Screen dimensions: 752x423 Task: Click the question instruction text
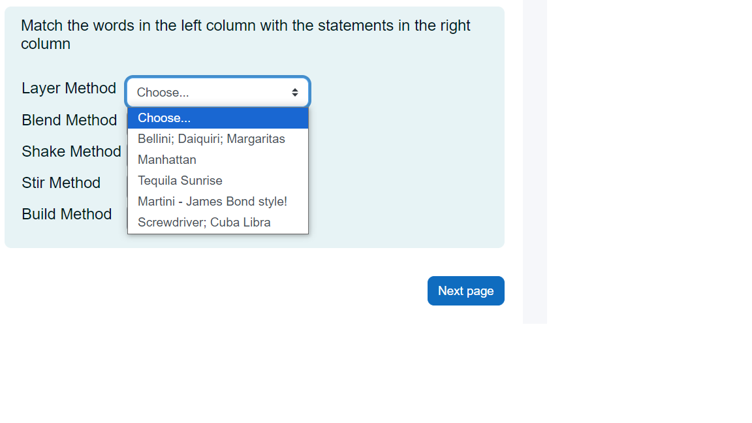point(245,34)
